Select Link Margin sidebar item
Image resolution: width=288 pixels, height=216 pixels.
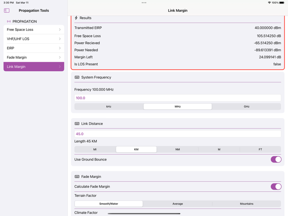pyautogui.click(x=34, y=67)
